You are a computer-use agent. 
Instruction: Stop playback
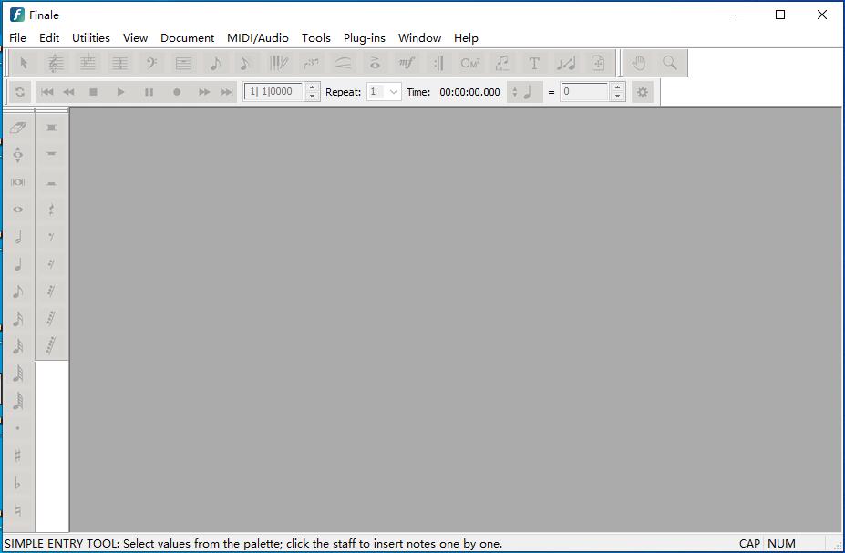click(x=93, y=92)
